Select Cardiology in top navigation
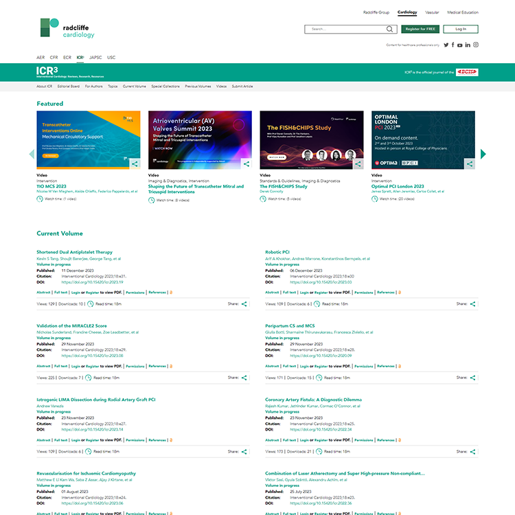The height and width of the screenshot is (515, 515). coord(407,12)
